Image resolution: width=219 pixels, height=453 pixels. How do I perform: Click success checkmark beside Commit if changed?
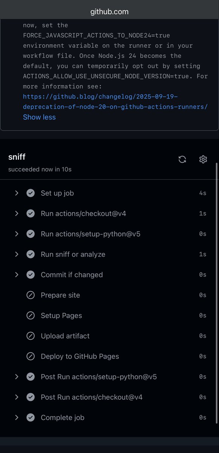pyautogui.click(x=31, y=275)
